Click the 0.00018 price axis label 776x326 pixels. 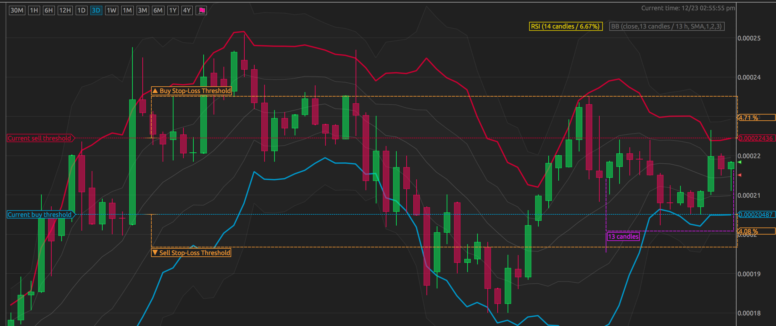749,313
